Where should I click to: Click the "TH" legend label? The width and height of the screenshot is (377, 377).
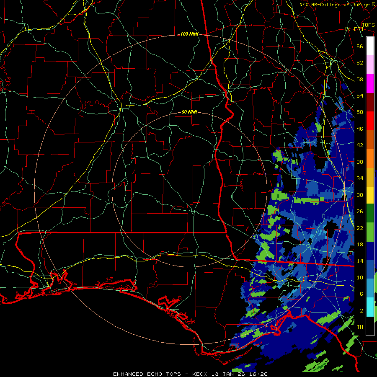[360, 327]
